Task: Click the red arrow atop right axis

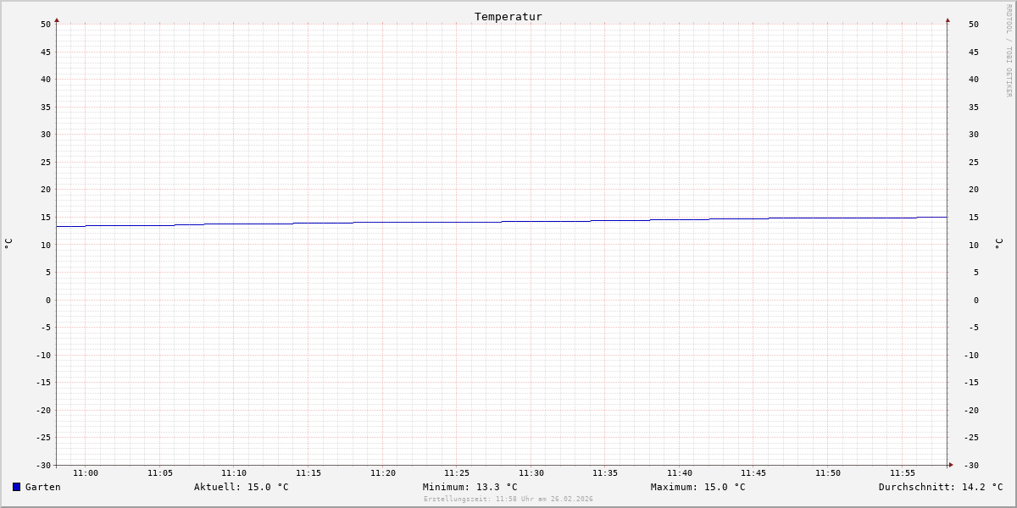Action: coord(948,19)
